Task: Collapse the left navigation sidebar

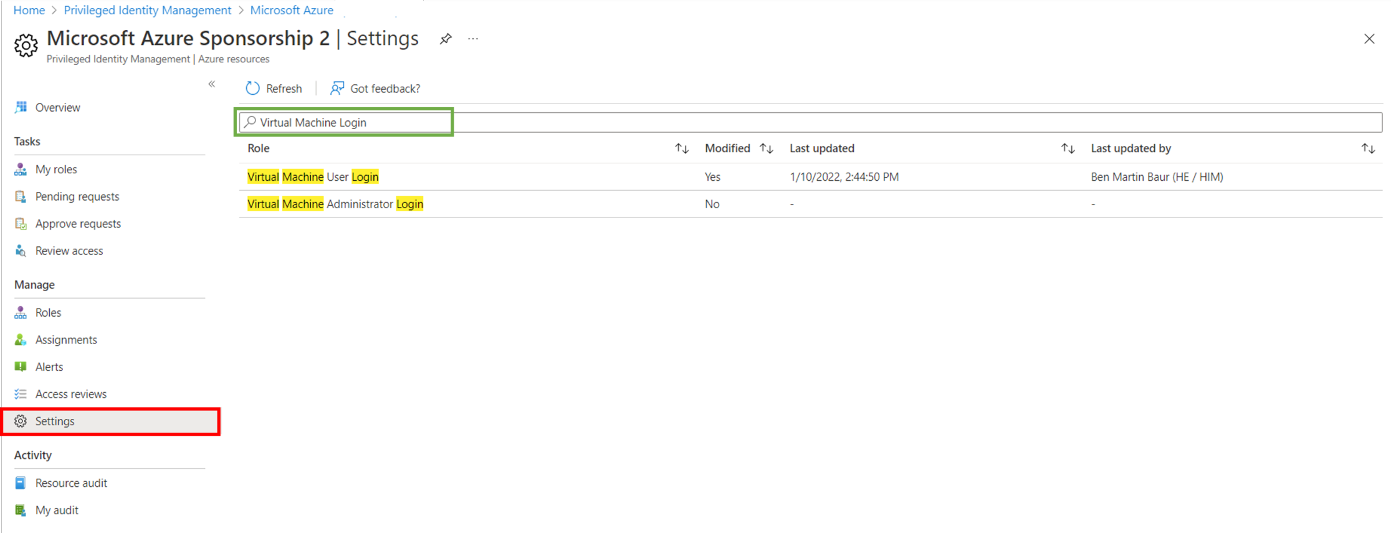Action: point(212,84)
